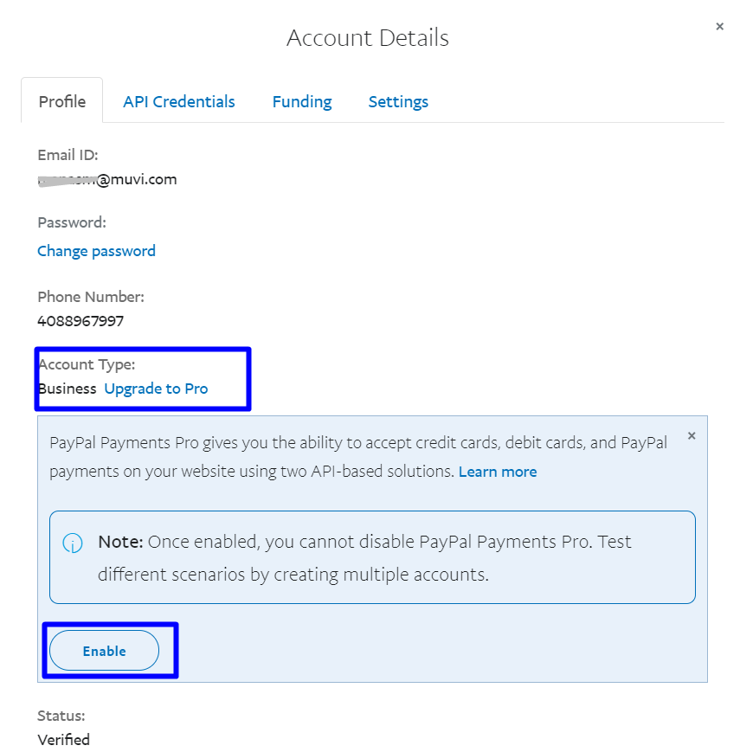740x752 pixels.
Task: Click the Email ID label
Action: click(x=68, y=155)
